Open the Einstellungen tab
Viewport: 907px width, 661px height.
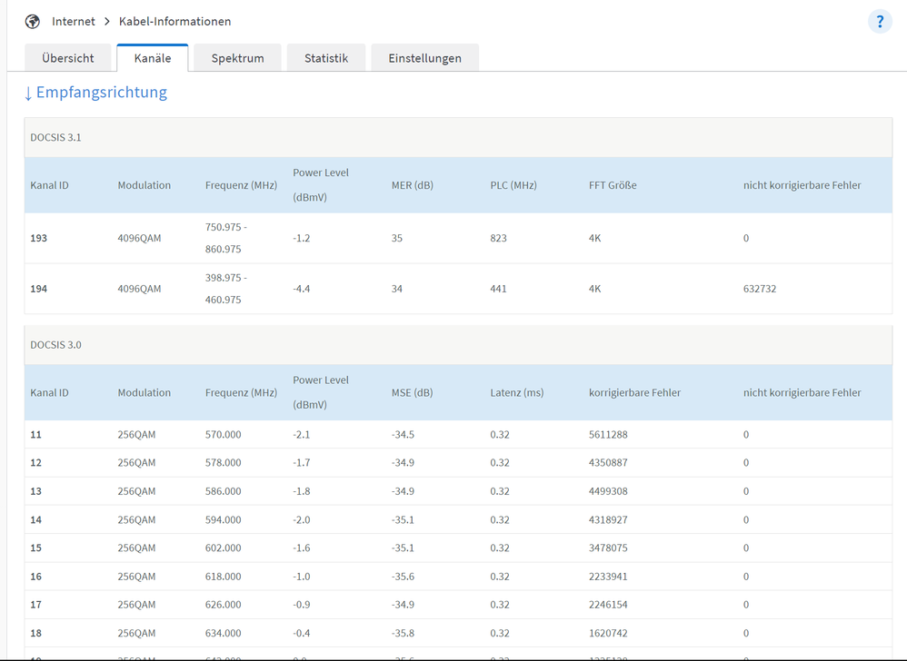[424, 58]
